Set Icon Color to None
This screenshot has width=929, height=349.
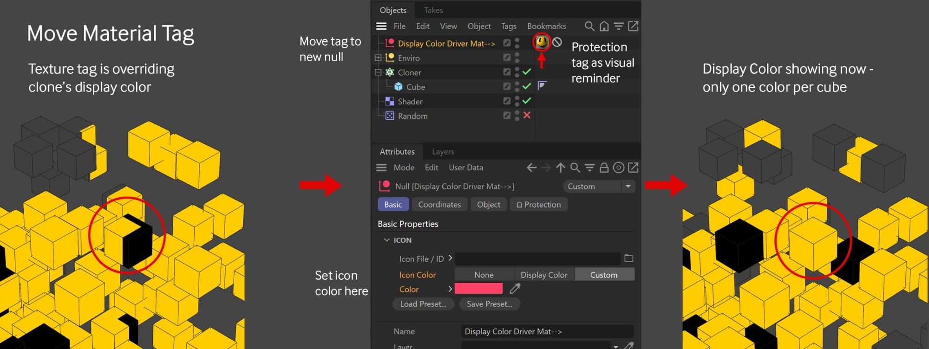tap(484, 275)
